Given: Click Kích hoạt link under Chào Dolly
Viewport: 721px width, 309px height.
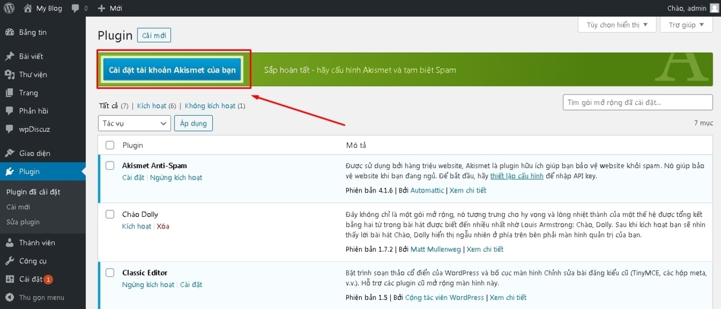Looking at the screenshot, I should [136, 227].
